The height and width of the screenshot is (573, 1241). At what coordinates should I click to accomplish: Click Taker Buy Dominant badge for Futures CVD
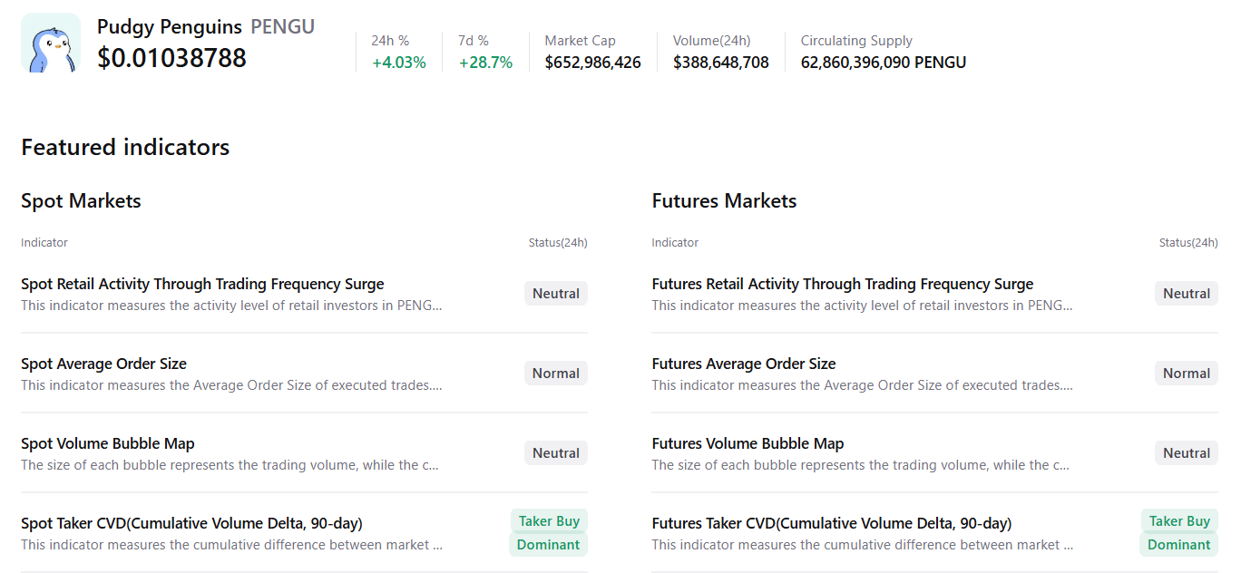(1178, 533)
